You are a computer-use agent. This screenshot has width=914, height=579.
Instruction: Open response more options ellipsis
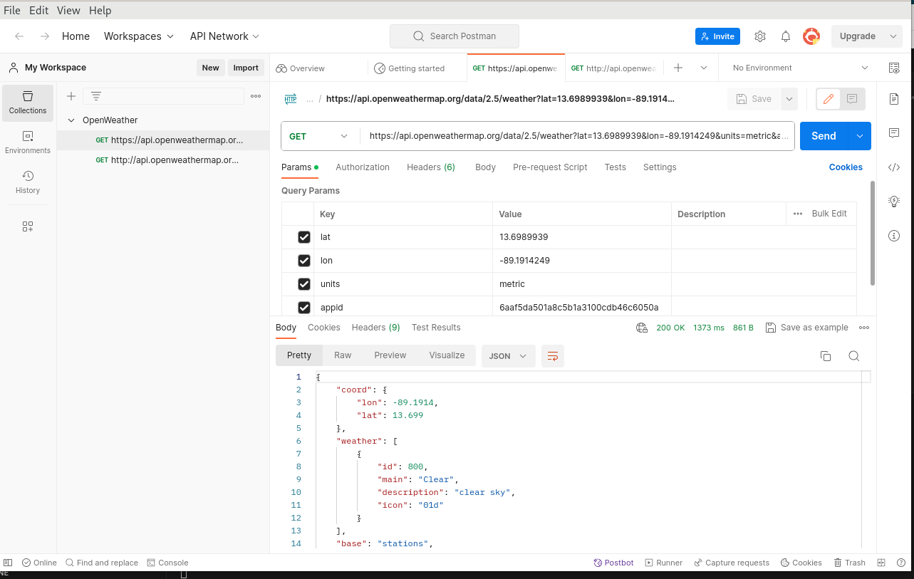(864, 328)
